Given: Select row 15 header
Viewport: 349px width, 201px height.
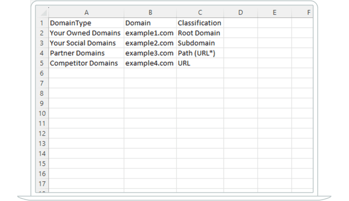Looking at the screenshot, I should [42, 164].
